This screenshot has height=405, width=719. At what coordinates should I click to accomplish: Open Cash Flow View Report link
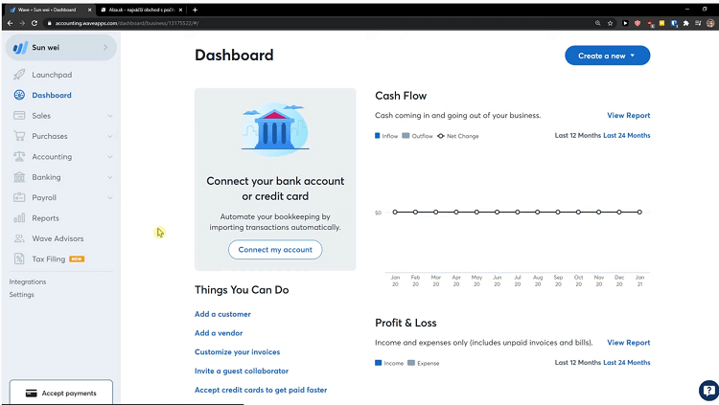629,116
